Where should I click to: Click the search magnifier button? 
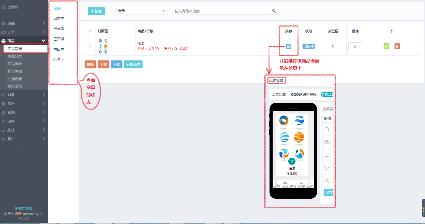point(274,11)
